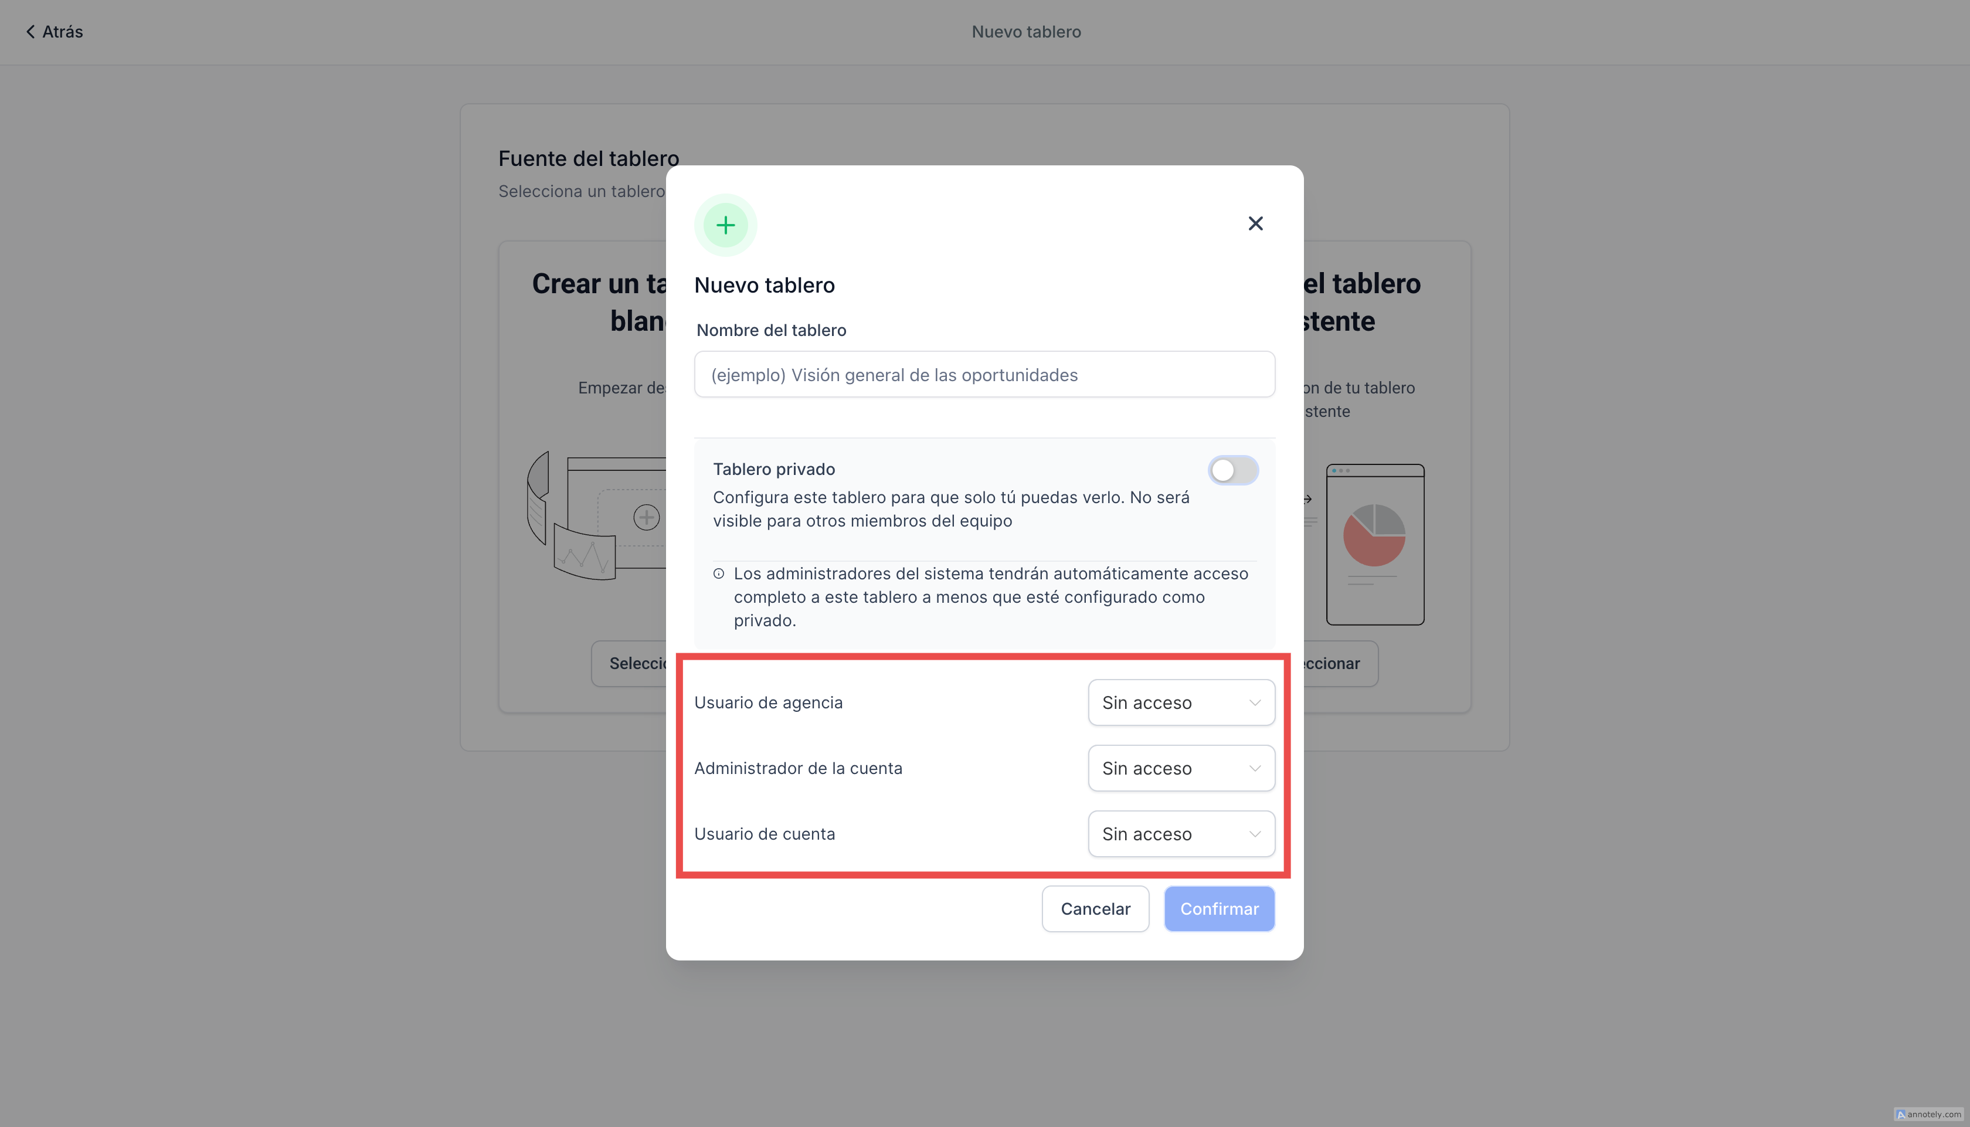Click the back chevron beside Atrás

tap(30, 32)
